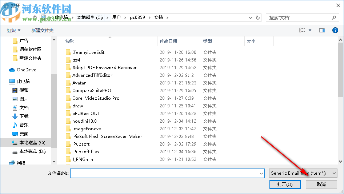Viewport: 344px width, 194px height.
Task: Click the 新建文件夹 toolbar button
Action: [42, 30]
